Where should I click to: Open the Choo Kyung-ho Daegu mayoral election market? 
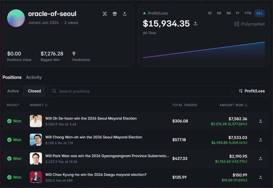(96, 174)
